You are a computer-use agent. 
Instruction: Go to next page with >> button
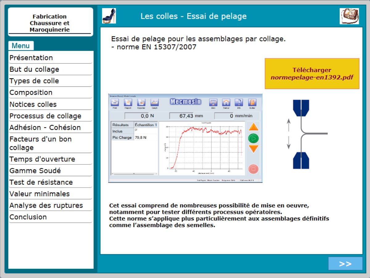345,263
